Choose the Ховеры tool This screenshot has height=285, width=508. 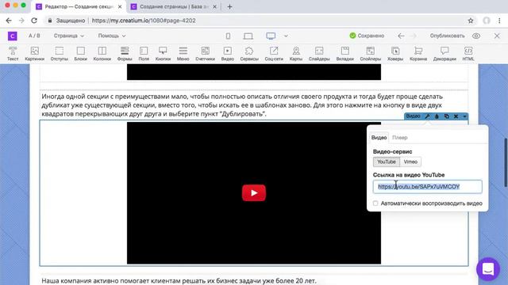click(x=395, y=54)
